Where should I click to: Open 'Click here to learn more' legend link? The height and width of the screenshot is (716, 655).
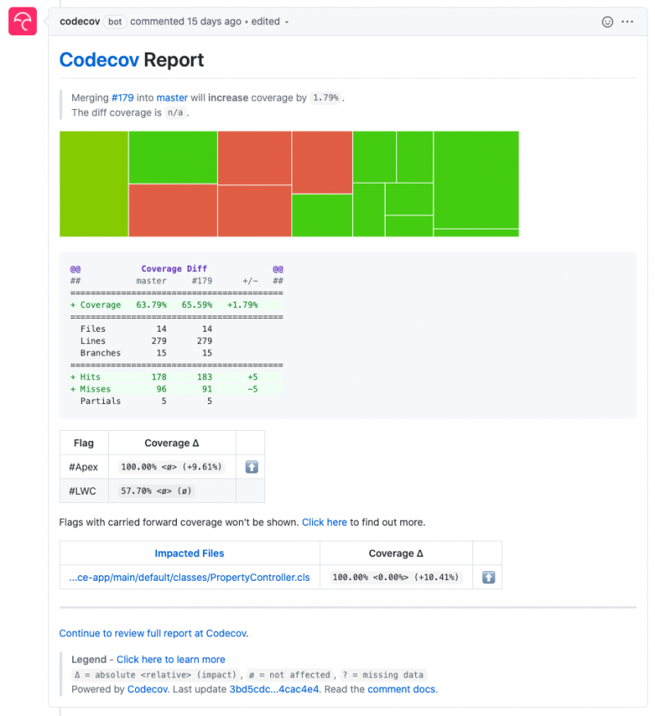171,659
